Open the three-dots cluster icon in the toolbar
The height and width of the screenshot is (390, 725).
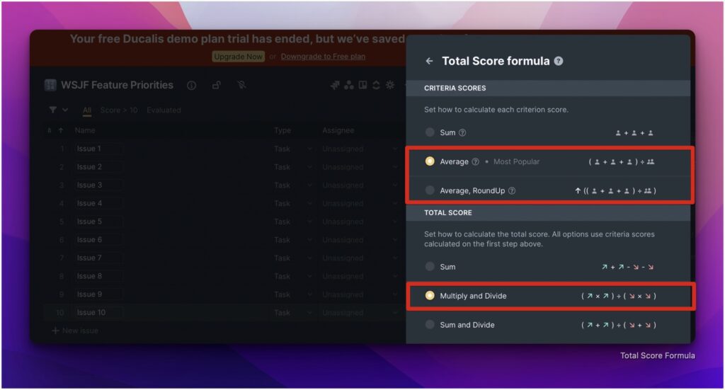pyautogui.click(x=349, y=85)
